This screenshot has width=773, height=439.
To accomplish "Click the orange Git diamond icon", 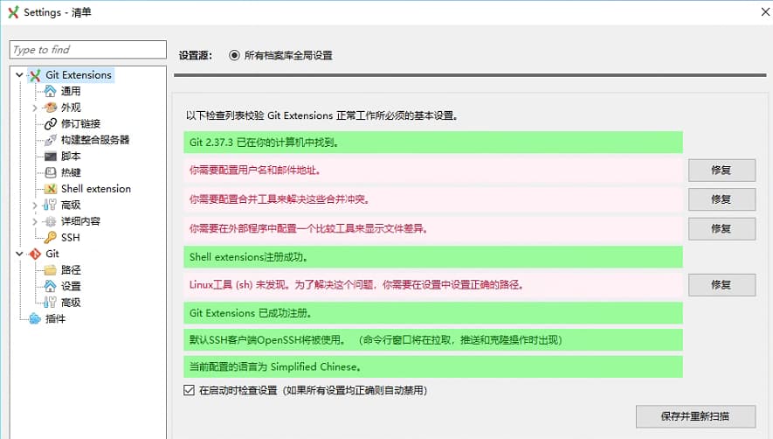I will point(35,254).
